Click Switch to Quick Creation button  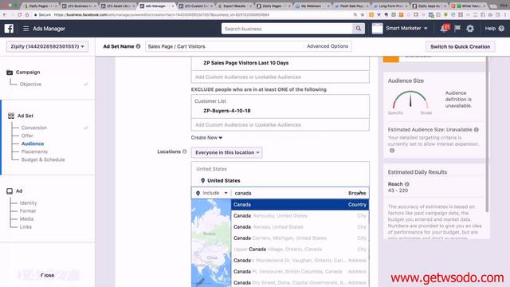(x=461, y=46)
